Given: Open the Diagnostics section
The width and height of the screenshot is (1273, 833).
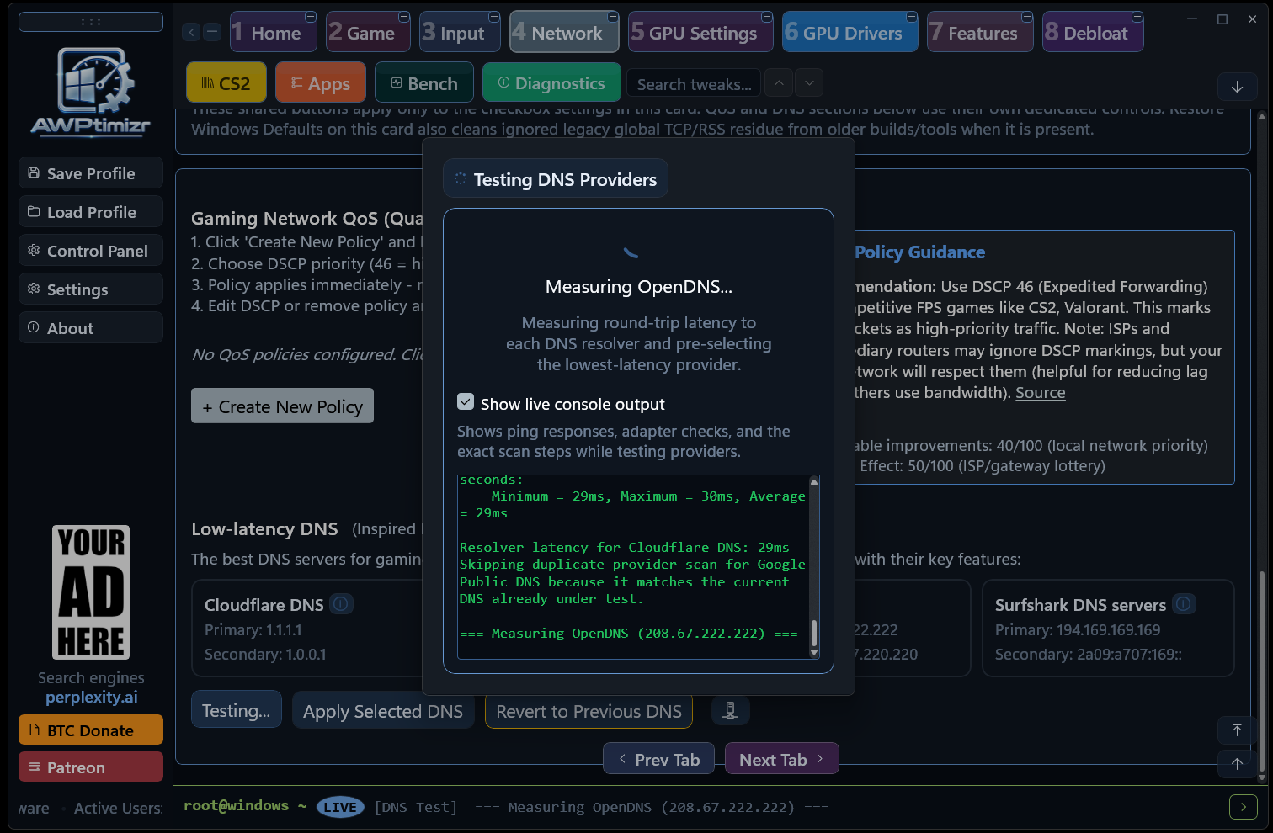Looking at the screenshot, I should (x=551, y=82).
